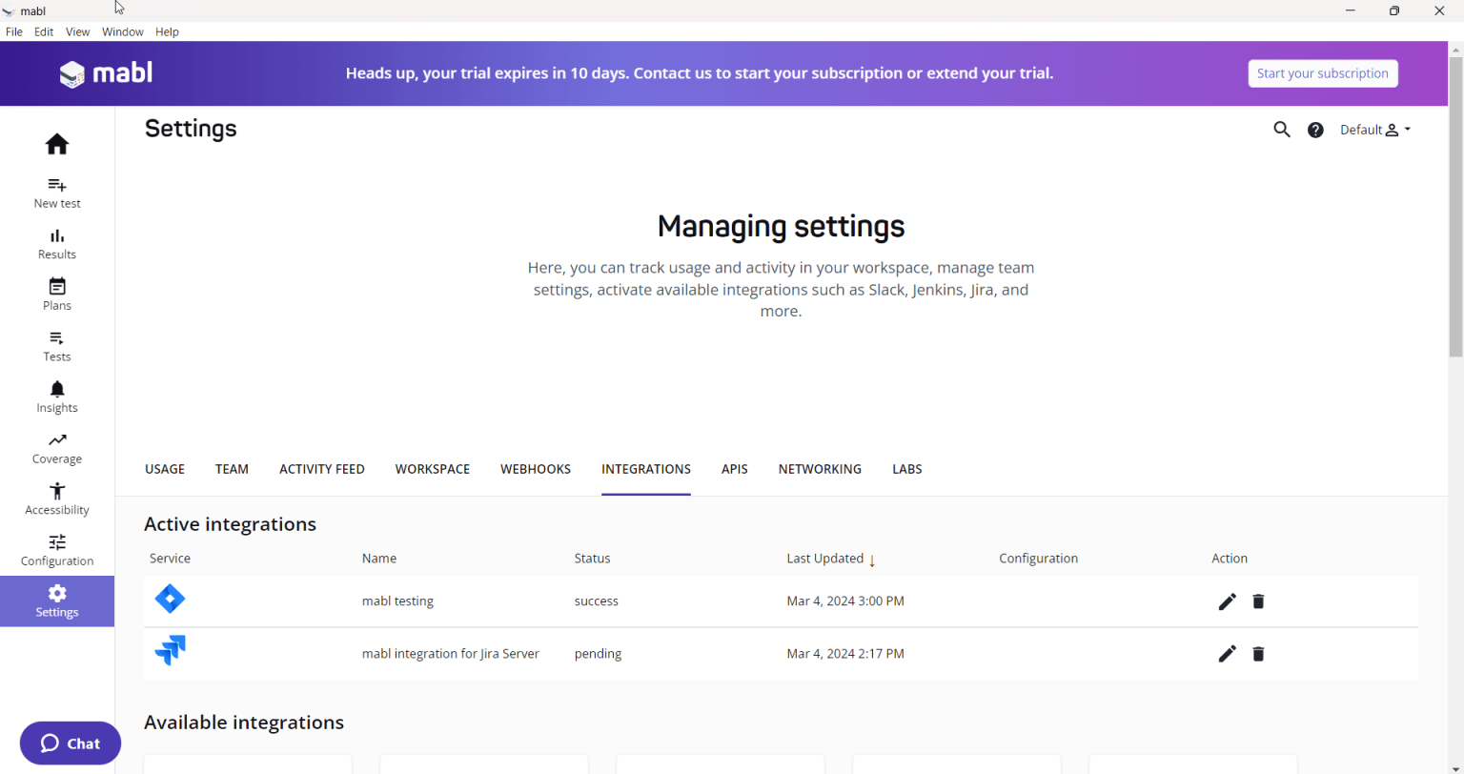Edit the mabl testing integration
The height and width of the screenshot is (774, 1464).
(x=1227, y=601)
